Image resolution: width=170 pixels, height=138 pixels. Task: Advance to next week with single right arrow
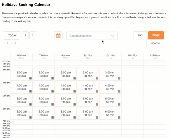coord(33,35)
